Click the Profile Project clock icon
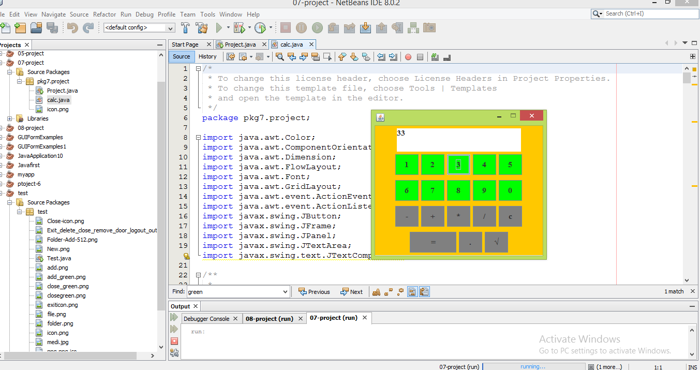This screenshot has height=370, width=700. pyautogui.click(x=260, y=27)
